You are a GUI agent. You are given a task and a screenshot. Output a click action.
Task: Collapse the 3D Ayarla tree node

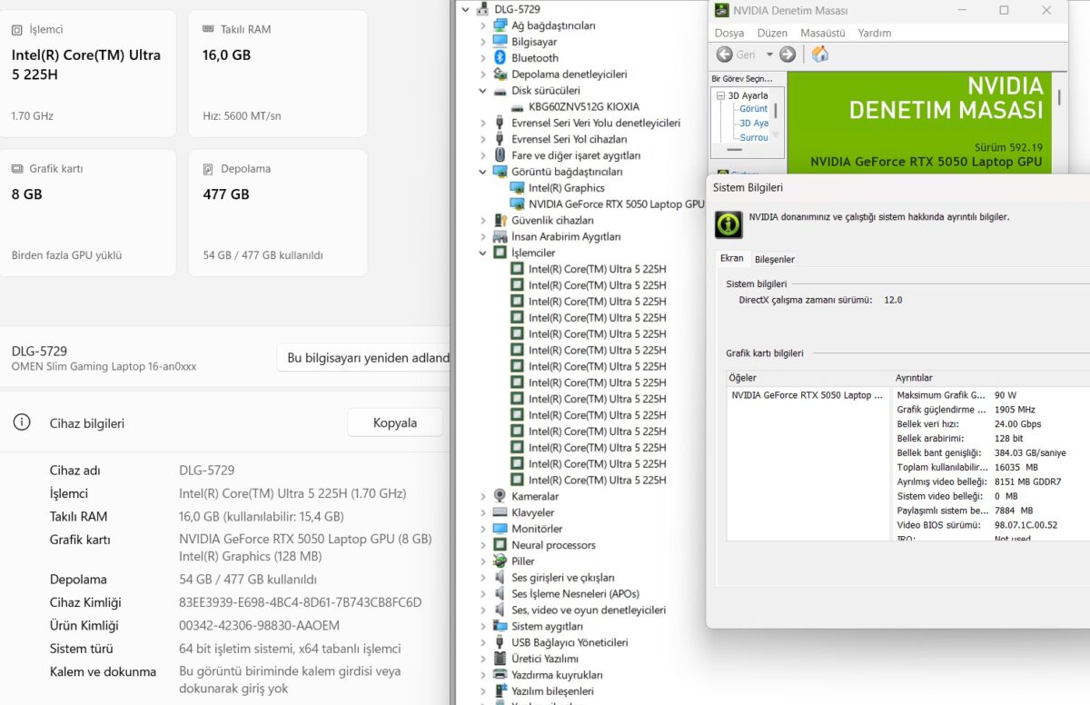pyautogui.click(x=721, y=95)
